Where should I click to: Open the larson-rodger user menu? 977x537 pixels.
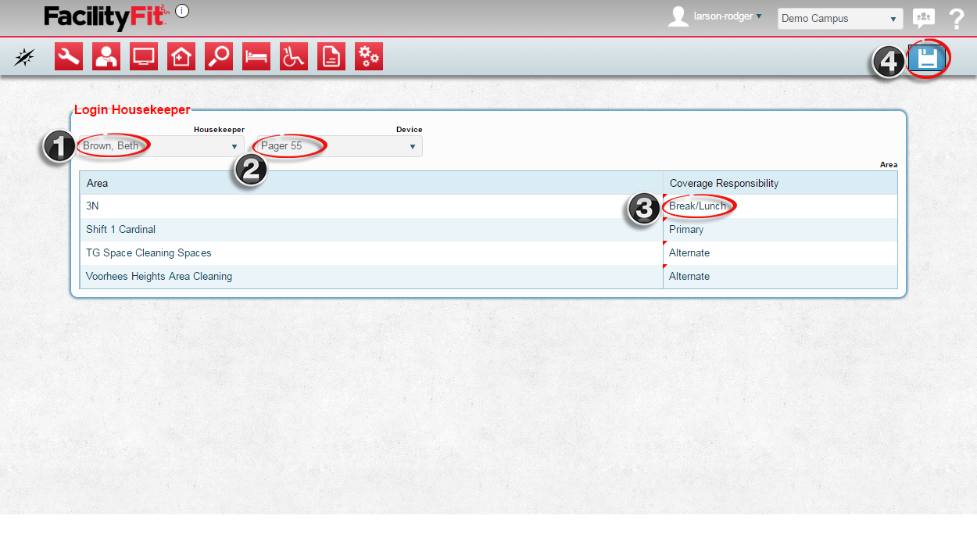click(x=727, y=16)
